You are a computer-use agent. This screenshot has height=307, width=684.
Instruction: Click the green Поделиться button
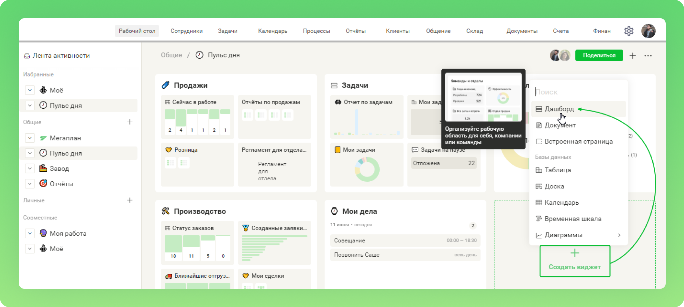[x=599, y=55]
